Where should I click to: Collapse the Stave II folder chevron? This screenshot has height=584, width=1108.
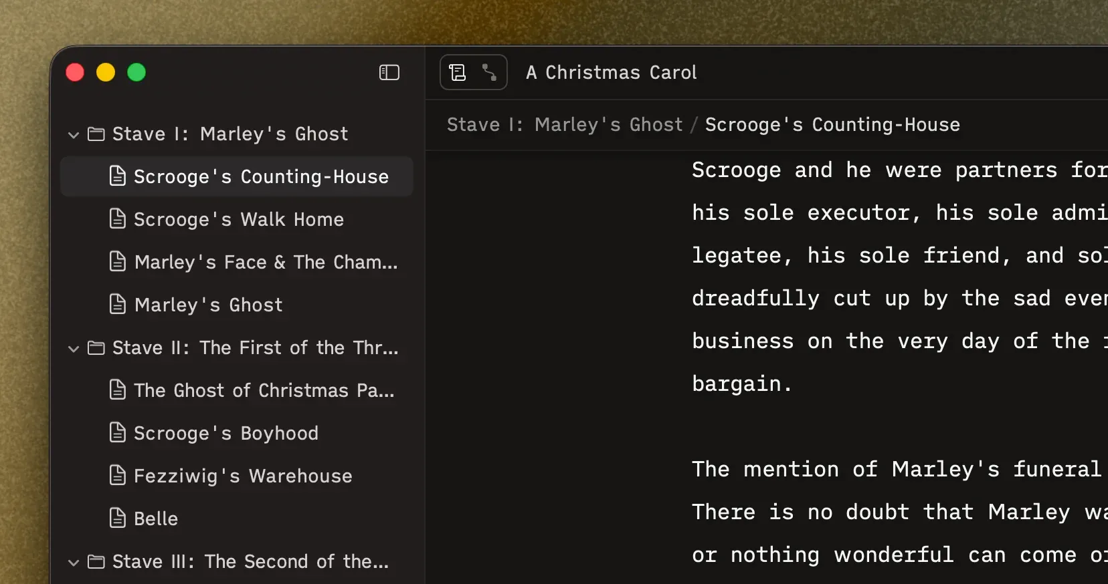click(x=74, y=349)
